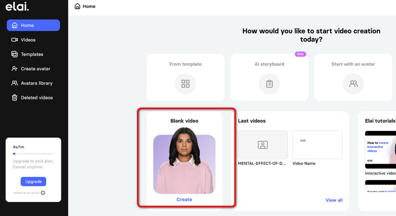Click the info icon below Upgrade

pos(43,193)
